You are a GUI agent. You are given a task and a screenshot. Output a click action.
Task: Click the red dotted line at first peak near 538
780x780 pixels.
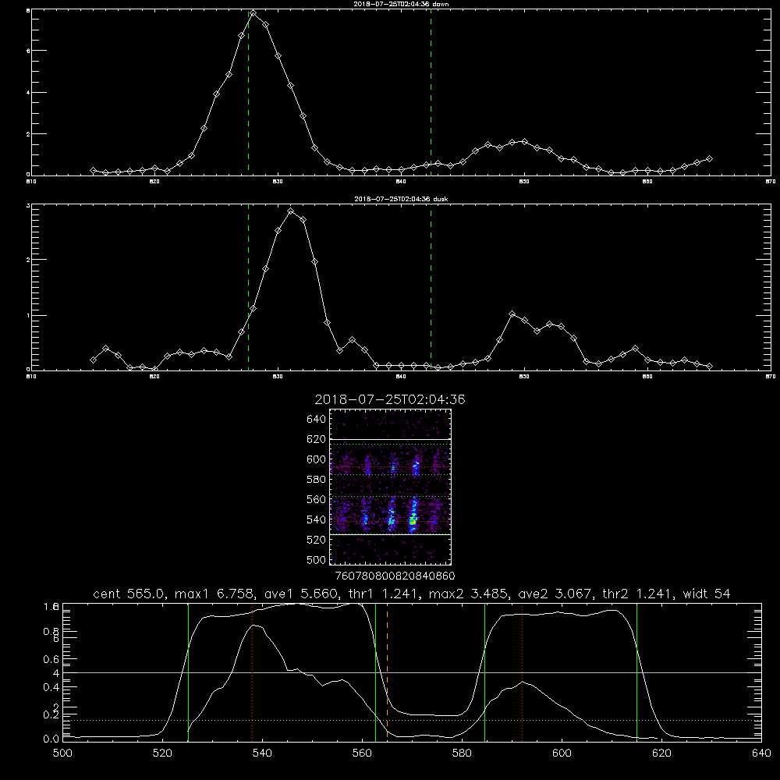(x=252, y=672)
